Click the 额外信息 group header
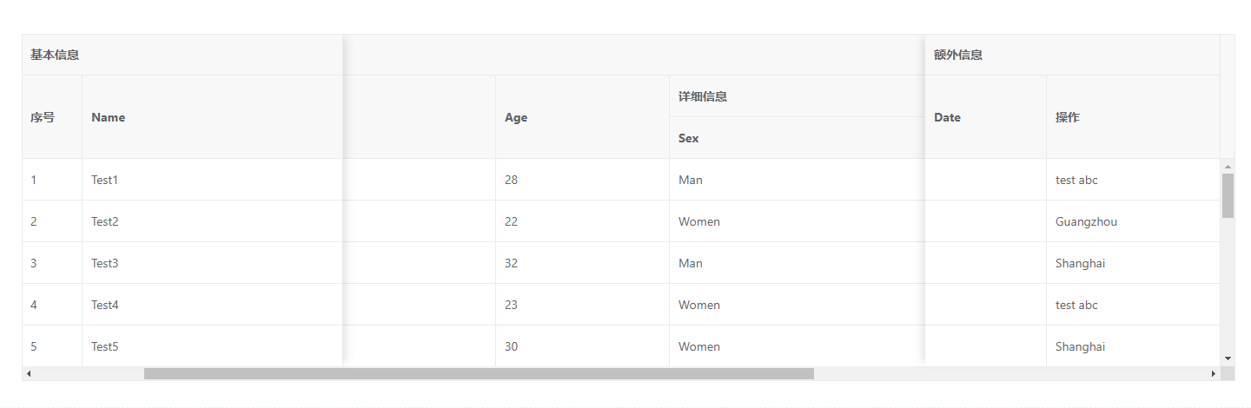Viewport: 1251px width, 408px height. point(958,55)
